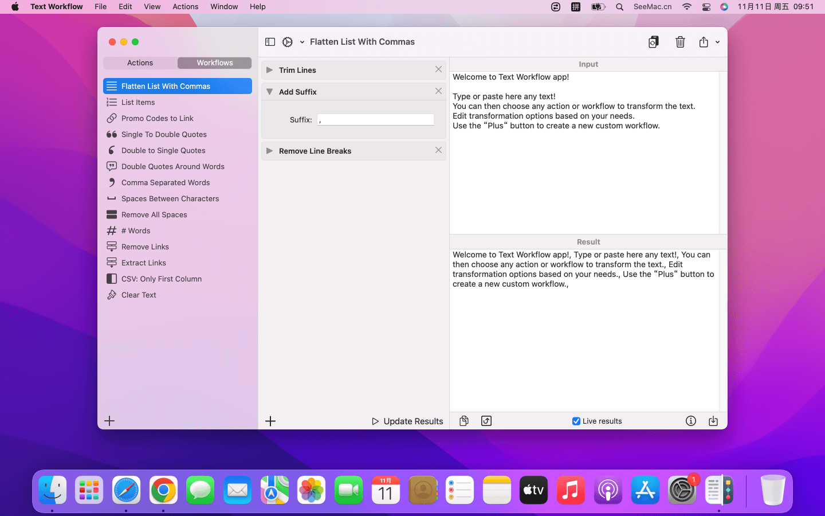This screenshot has height=516, width=825.
Task: Remove the Trim Lines step
Action: 438,69
